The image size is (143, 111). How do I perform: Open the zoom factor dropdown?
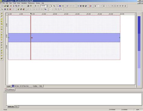coord(47,6)
